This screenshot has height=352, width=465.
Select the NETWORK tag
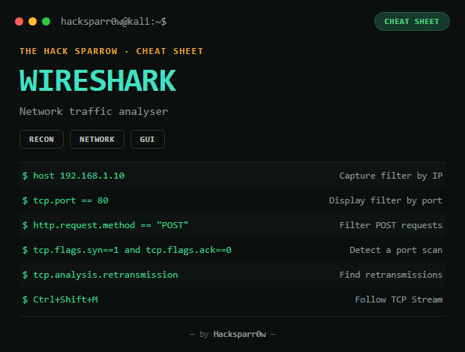pyautogui.click(x=97, y=139)
